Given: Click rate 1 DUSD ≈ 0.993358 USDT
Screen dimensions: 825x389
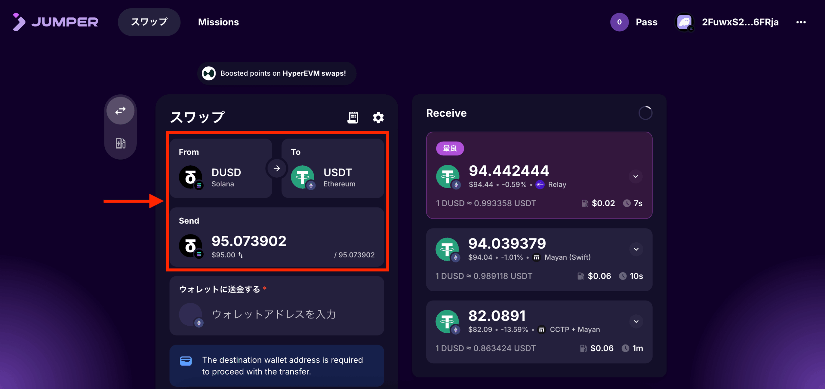Looking at the screenshot, I should tap(486, 203).
